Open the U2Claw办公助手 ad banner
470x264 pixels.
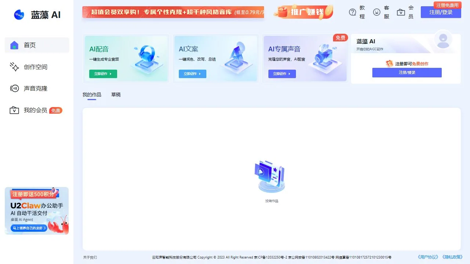pyautogui.click(x=37, y=211)
